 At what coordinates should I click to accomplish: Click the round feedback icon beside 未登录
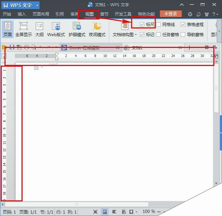(x=190, y=14)
